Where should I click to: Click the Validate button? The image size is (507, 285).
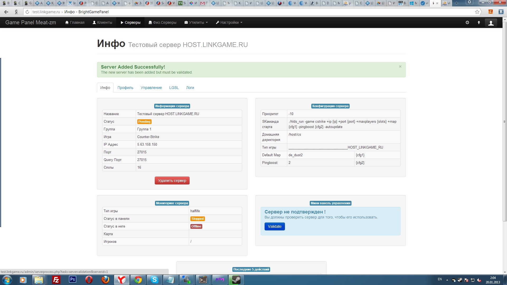275,226
